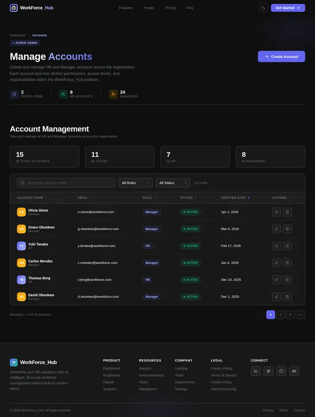Open the LinkedIn social link
This screenshot has height=417, width=315.
pos(255,371)
